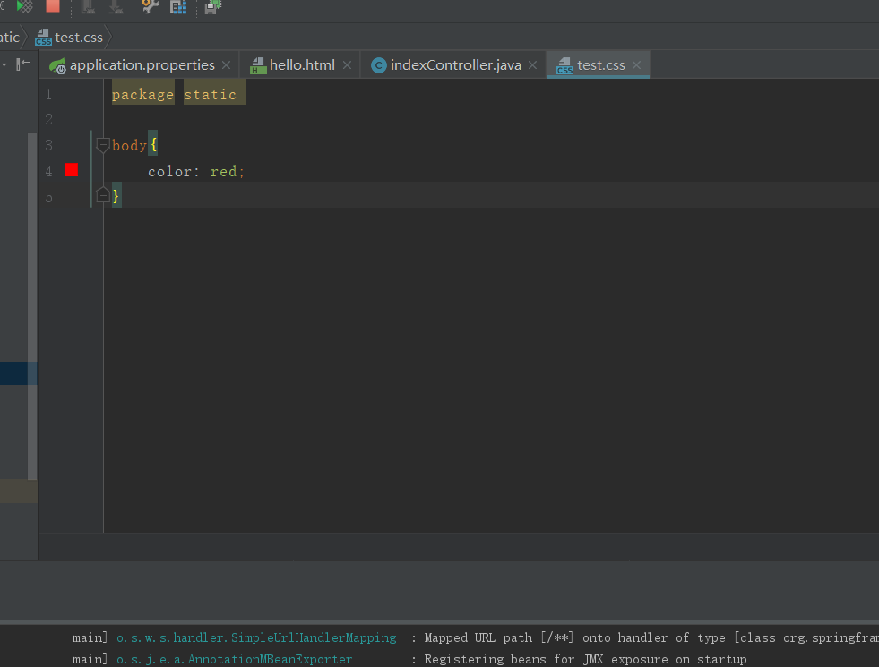Click the closing-brace fold marker on line 5

102,195
